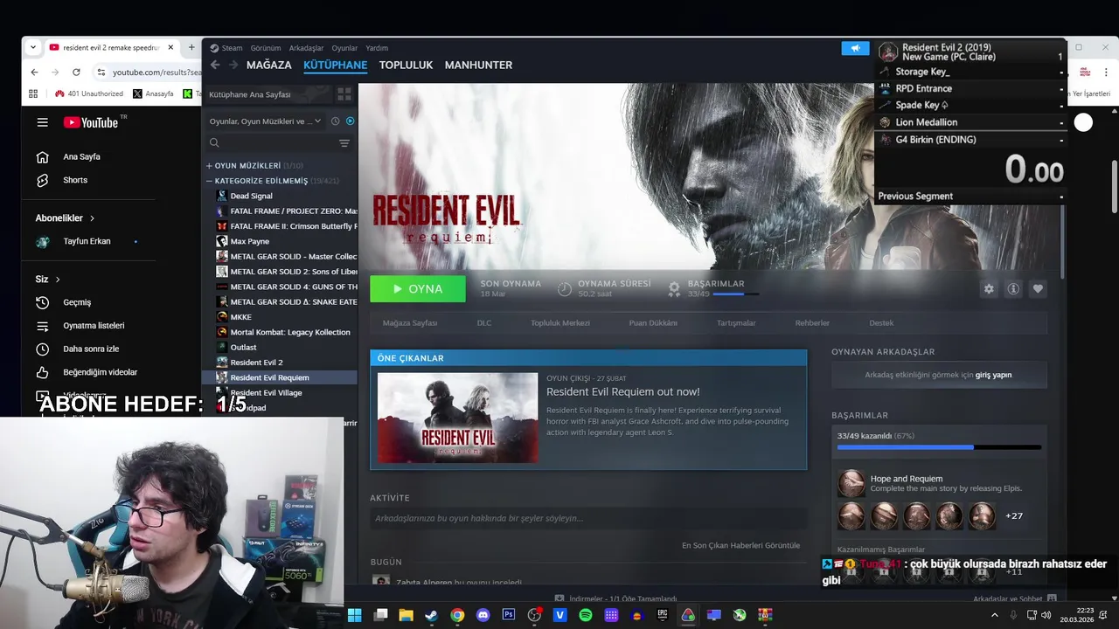This screenshot has height=629, width=1119.
Task: Open Daha sonra izle in YouTube
Action: click(x=91, y=349)
